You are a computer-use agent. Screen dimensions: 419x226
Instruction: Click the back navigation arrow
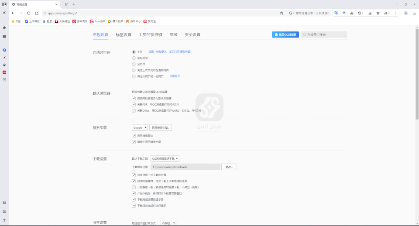tap(13, 13)
